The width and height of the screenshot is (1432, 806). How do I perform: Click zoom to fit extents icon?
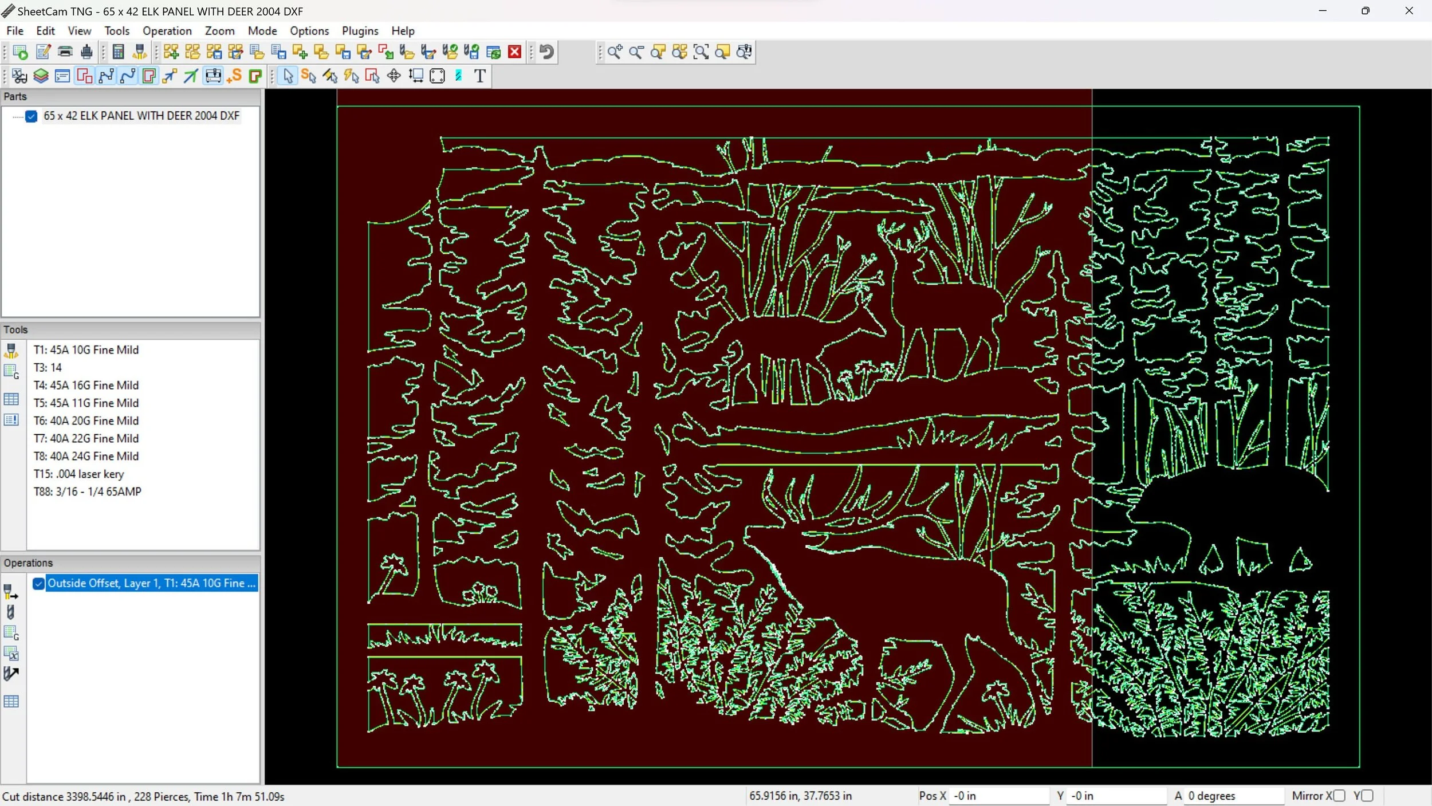pos(701,52)
